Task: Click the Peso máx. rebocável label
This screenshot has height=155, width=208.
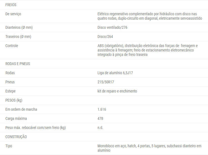Action: click(35, 128)
